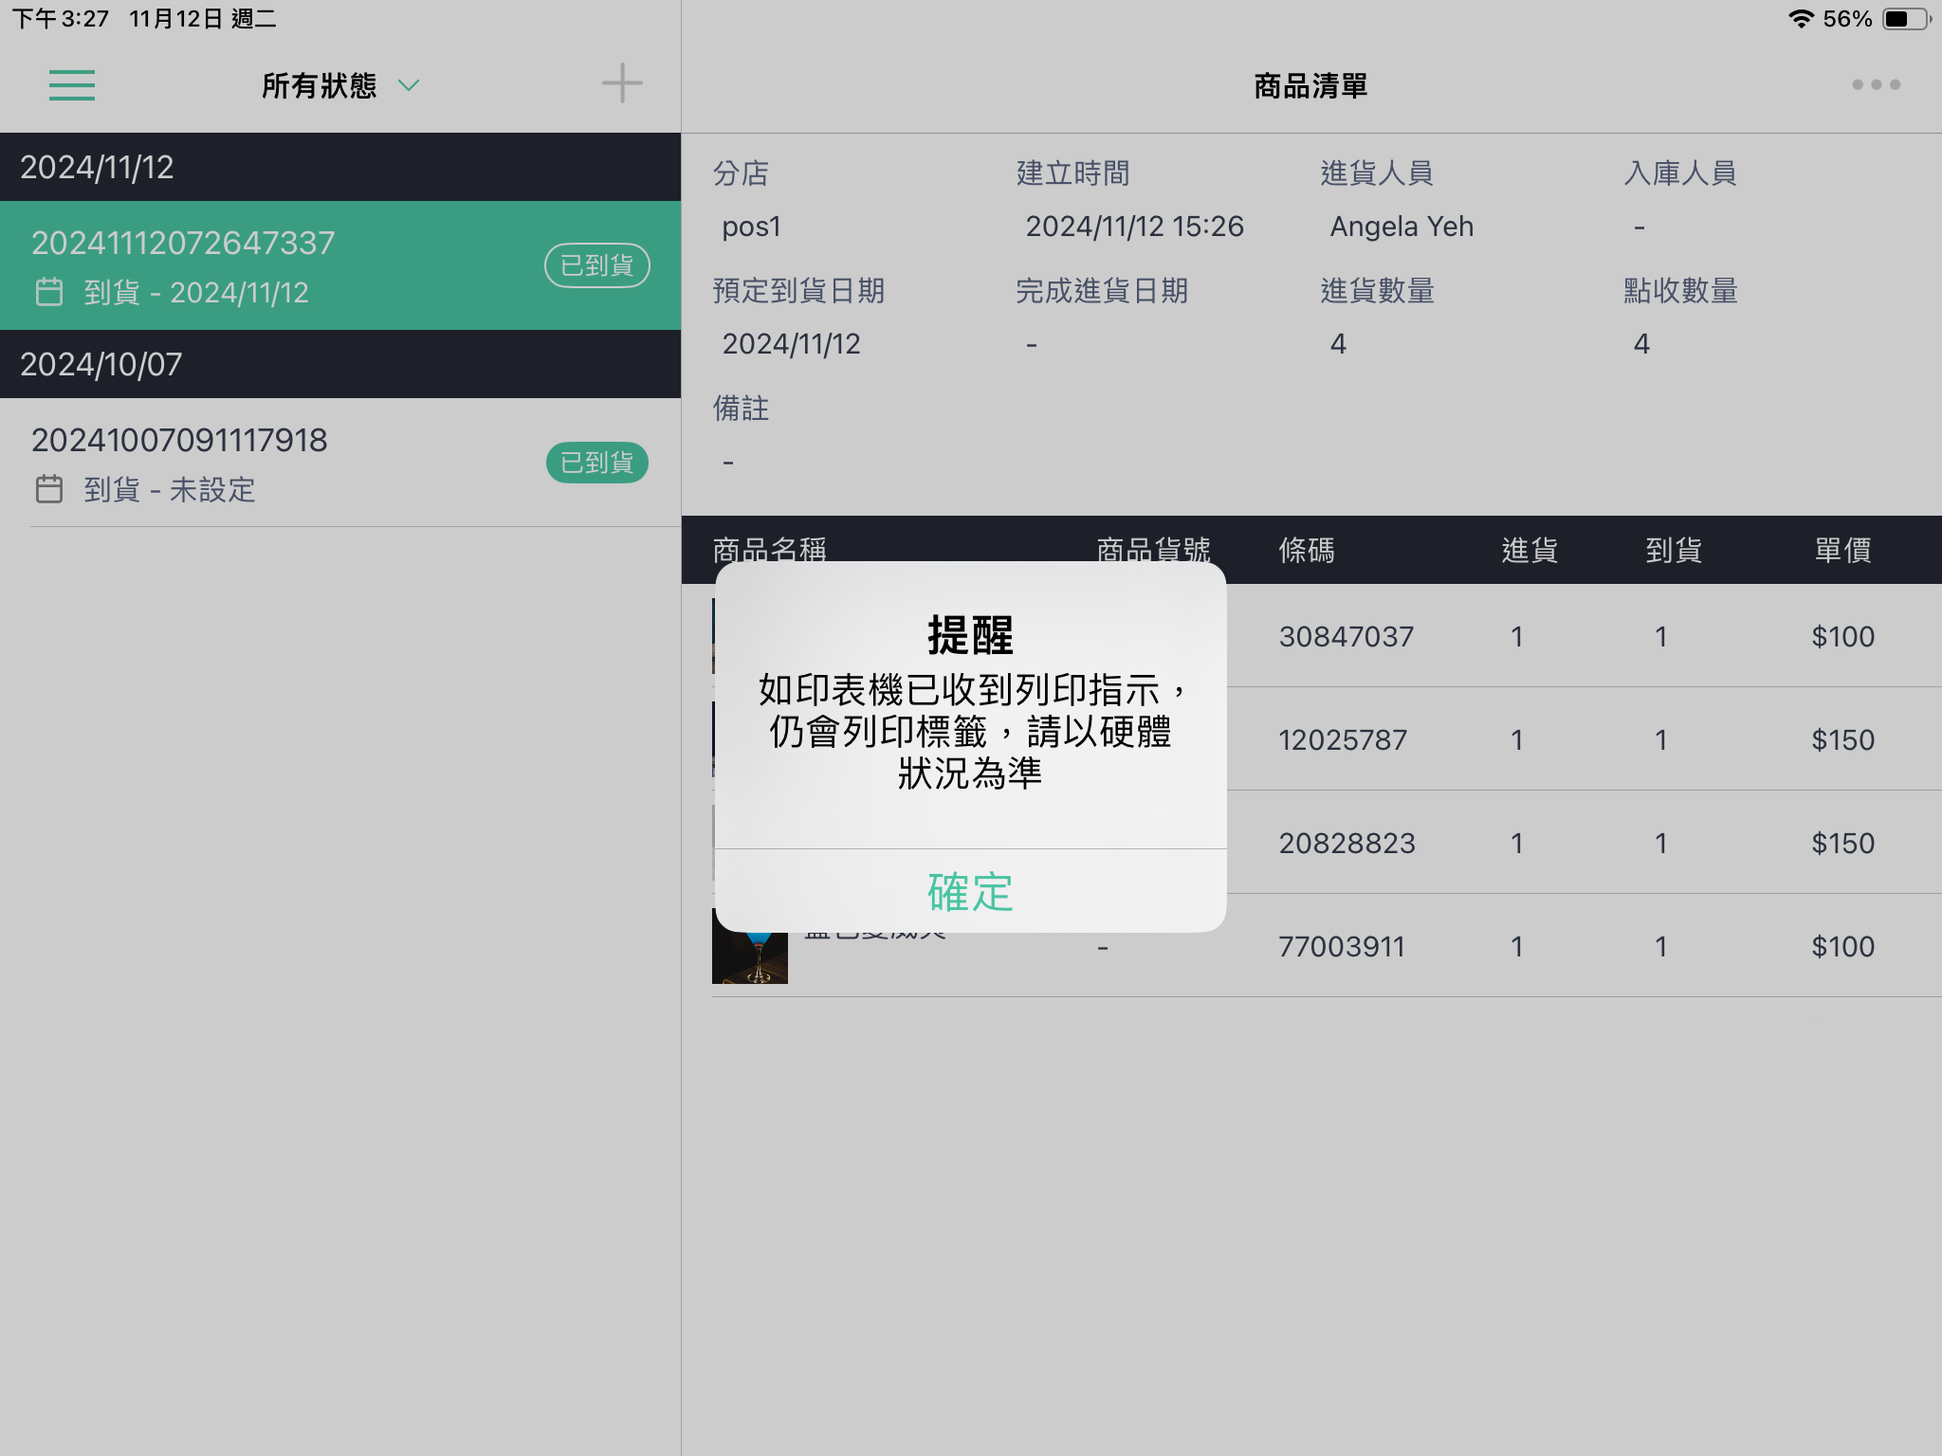This screenshot has width=1942, height=1456.
Task: Click barcode 77003911
Action: [x=1342, y=946]
